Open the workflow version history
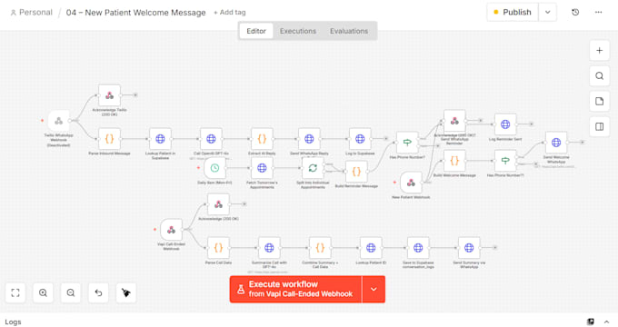The image size is (618, 327). (x=575, y=12)
